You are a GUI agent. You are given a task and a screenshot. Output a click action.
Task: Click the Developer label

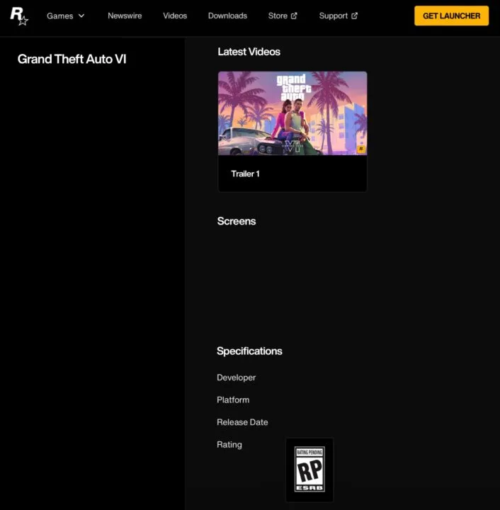tap(236, 378)
